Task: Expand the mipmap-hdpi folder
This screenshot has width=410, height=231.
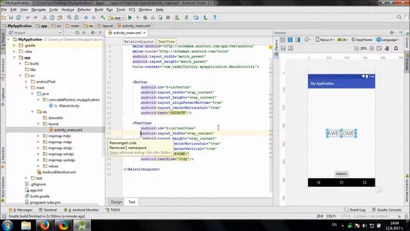Action: pyautogui.click(x=38, y=136)
